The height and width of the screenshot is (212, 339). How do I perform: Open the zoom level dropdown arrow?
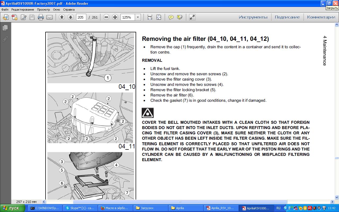(x=138, y=17)
